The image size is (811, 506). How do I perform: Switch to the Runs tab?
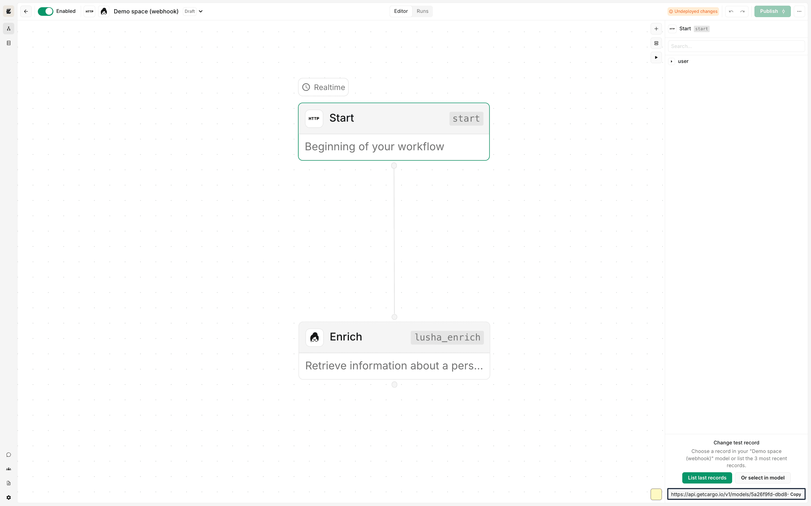click(422, 11)
